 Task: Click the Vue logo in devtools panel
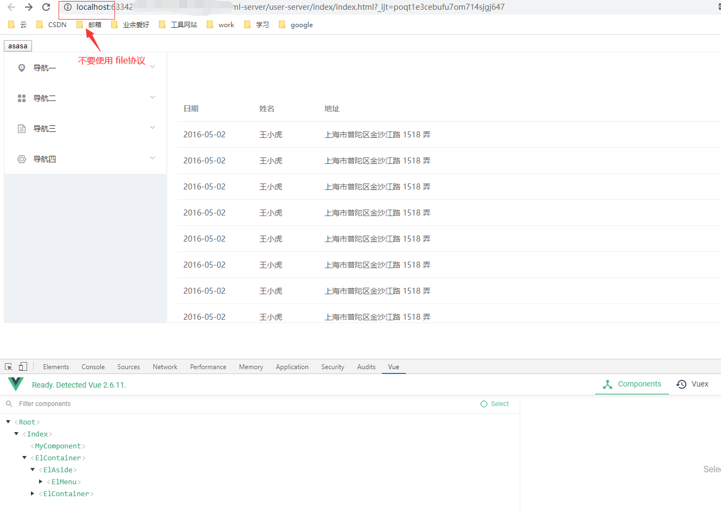(16, 384)
